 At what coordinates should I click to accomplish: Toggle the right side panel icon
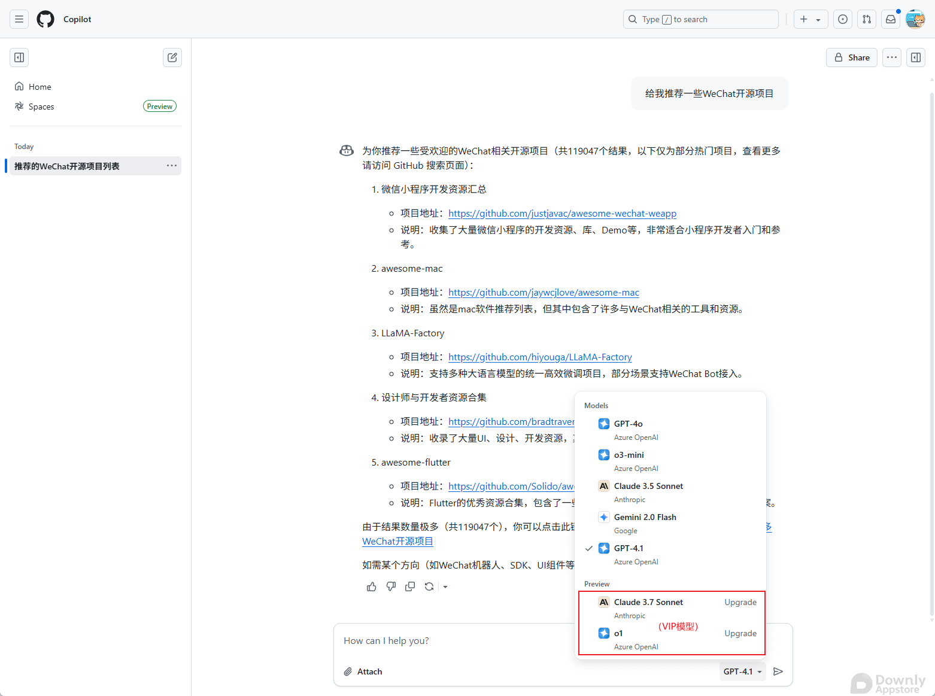[916, 57]
